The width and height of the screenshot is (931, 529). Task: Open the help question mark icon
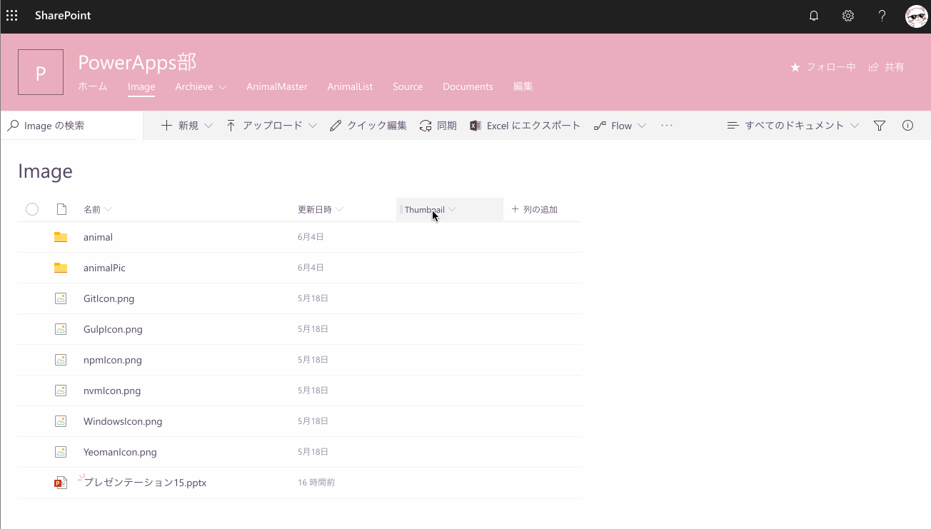[x=882, y=15]
